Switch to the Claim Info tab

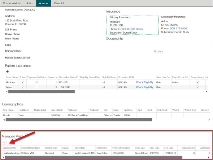(59, 3)
